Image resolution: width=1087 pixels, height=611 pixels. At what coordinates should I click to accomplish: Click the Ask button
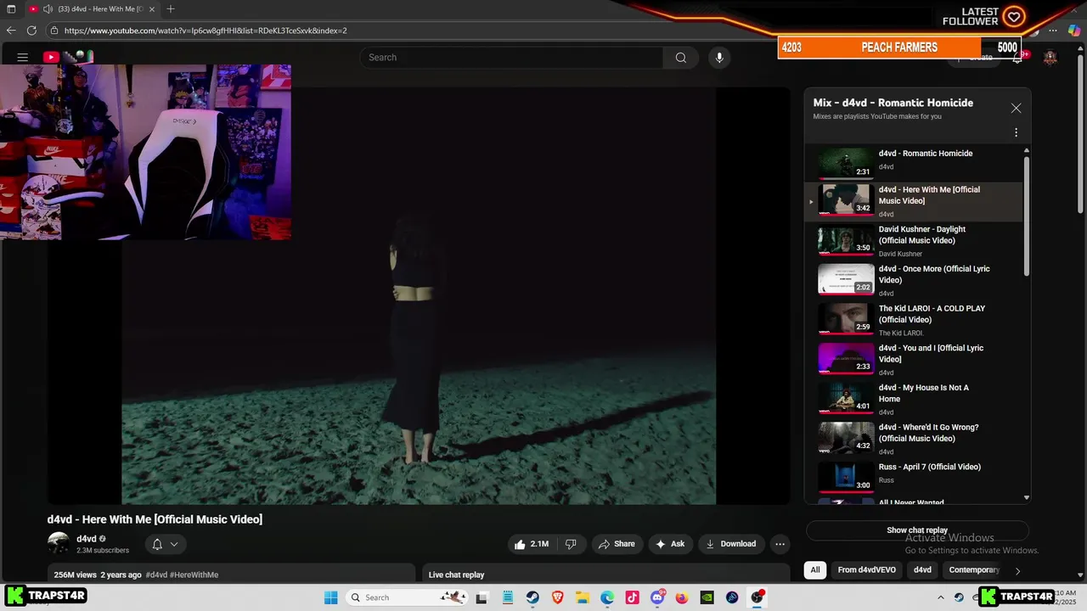click(x=669, y=544)
